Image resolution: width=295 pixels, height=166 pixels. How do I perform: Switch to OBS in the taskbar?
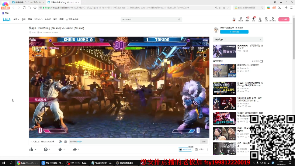point(77,163)
